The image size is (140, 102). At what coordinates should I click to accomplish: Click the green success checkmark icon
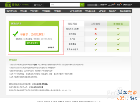pos(15,34)
